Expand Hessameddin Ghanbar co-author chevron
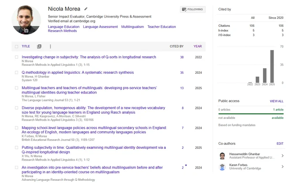Viewport: 300px width, 183px height. point(282,156)
